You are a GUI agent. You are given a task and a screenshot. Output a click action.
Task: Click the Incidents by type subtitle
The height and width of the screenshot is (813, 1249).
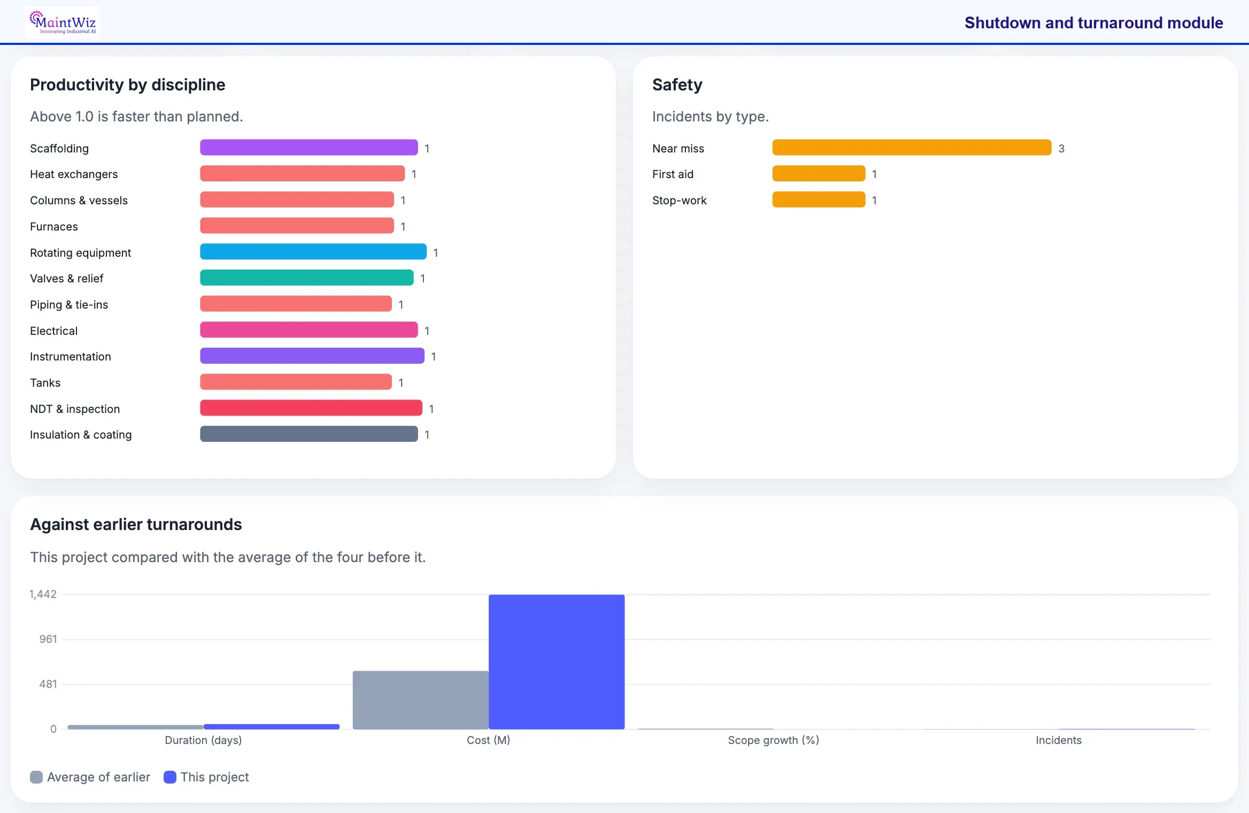pos(710,117)
